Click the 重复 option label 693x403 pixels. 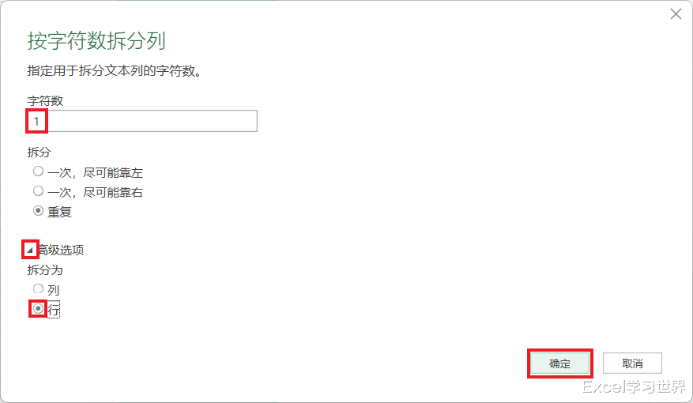point(59,212)
